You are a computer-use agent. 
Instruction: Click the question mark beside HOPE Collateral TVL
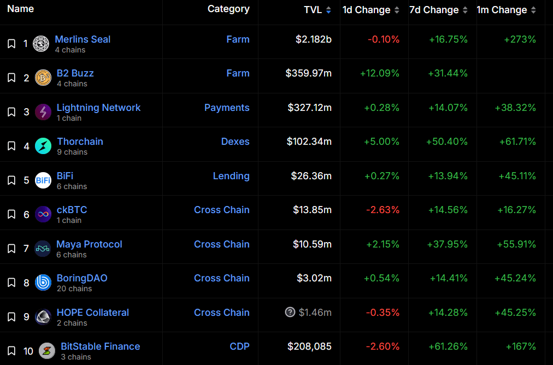click(x=290, y=312)
